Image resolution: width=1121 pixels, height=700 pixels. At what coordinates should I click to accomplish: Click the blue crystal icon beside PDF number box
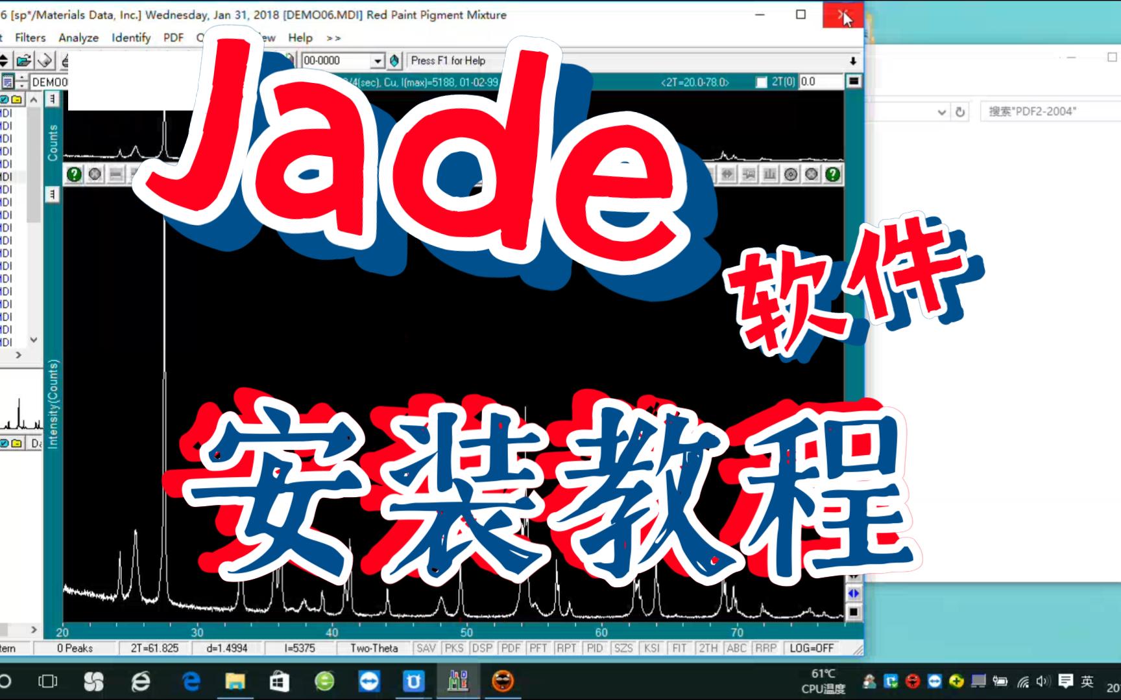click(394, 61)
